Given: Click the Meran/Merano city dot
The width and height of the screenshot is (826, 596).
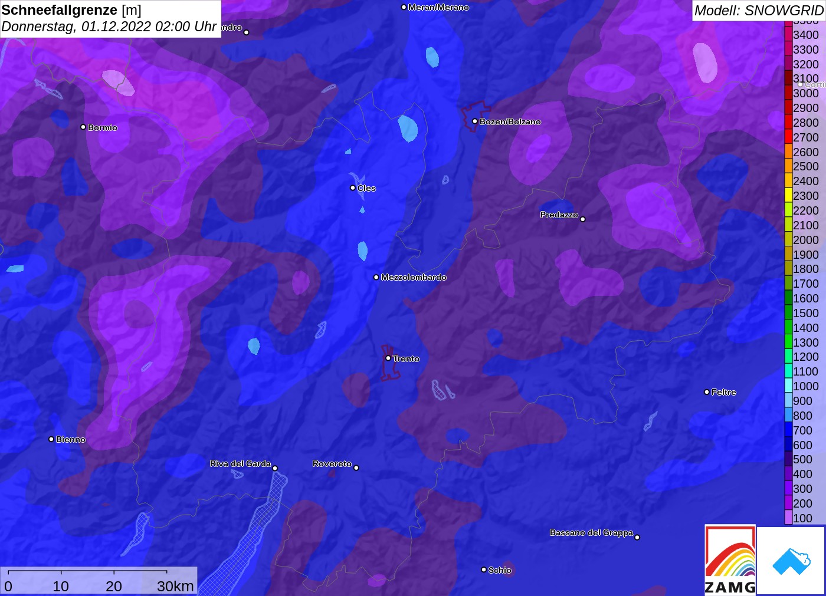Looking at the screenshot, I should pos(404,7).
